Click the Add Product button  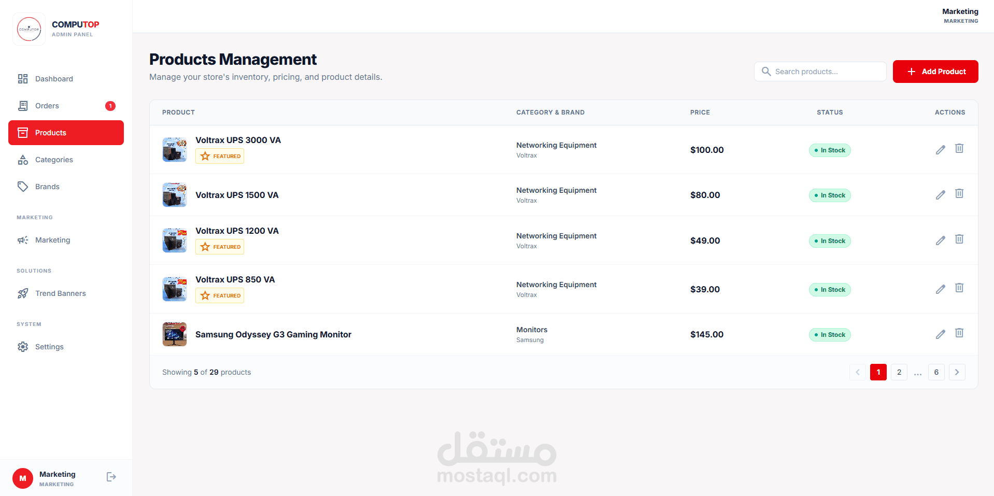(x=935, y=72)
